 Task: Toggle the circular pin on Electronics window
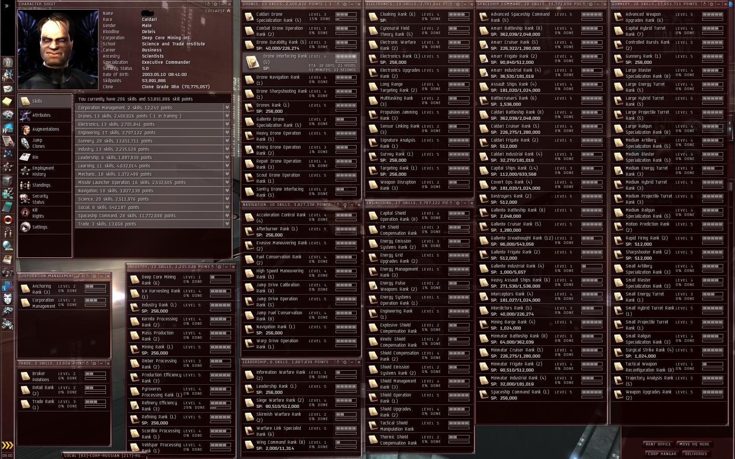tap(458, 4)
